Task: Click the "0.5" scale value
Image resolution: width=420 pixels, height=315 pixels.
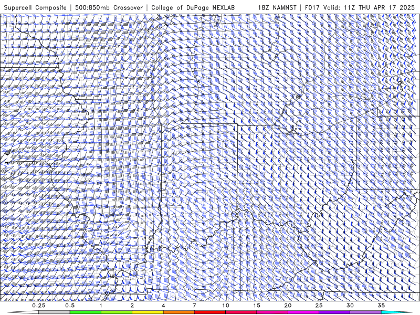Action: [x=70, y=306]
